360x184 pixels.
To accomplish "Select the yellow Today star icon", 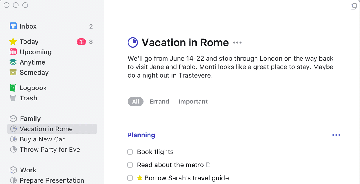I will (13, 41).
